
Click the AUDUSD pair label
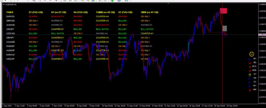[11, 25]
